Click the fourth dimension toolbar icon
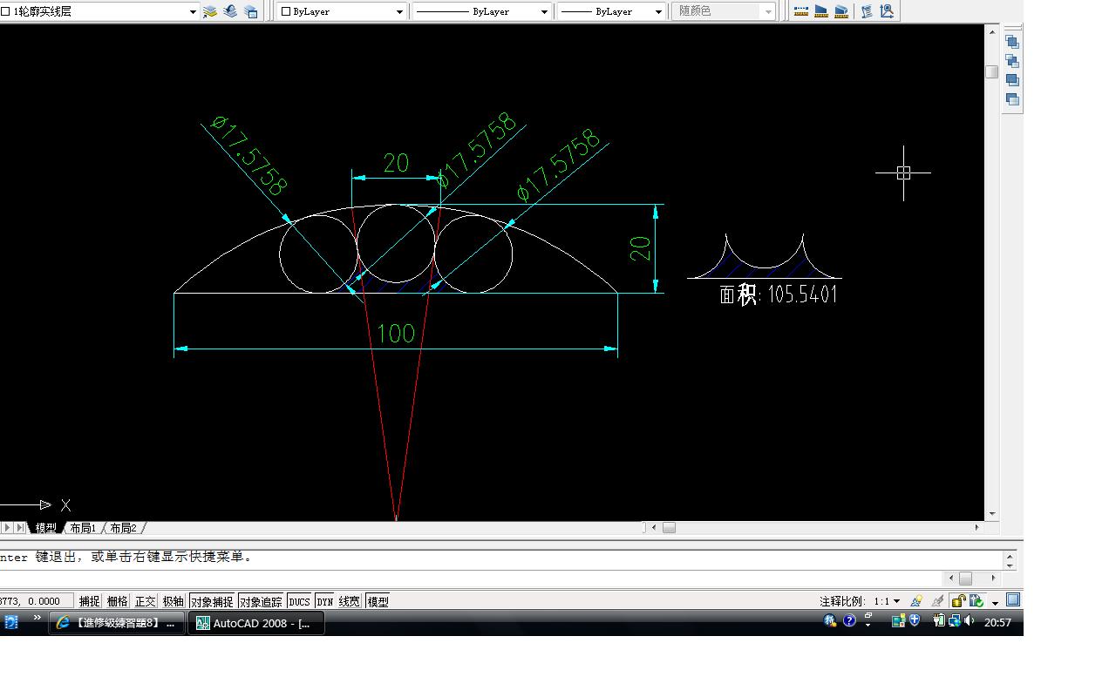The image size is (1116, 697). click(867, 11)
